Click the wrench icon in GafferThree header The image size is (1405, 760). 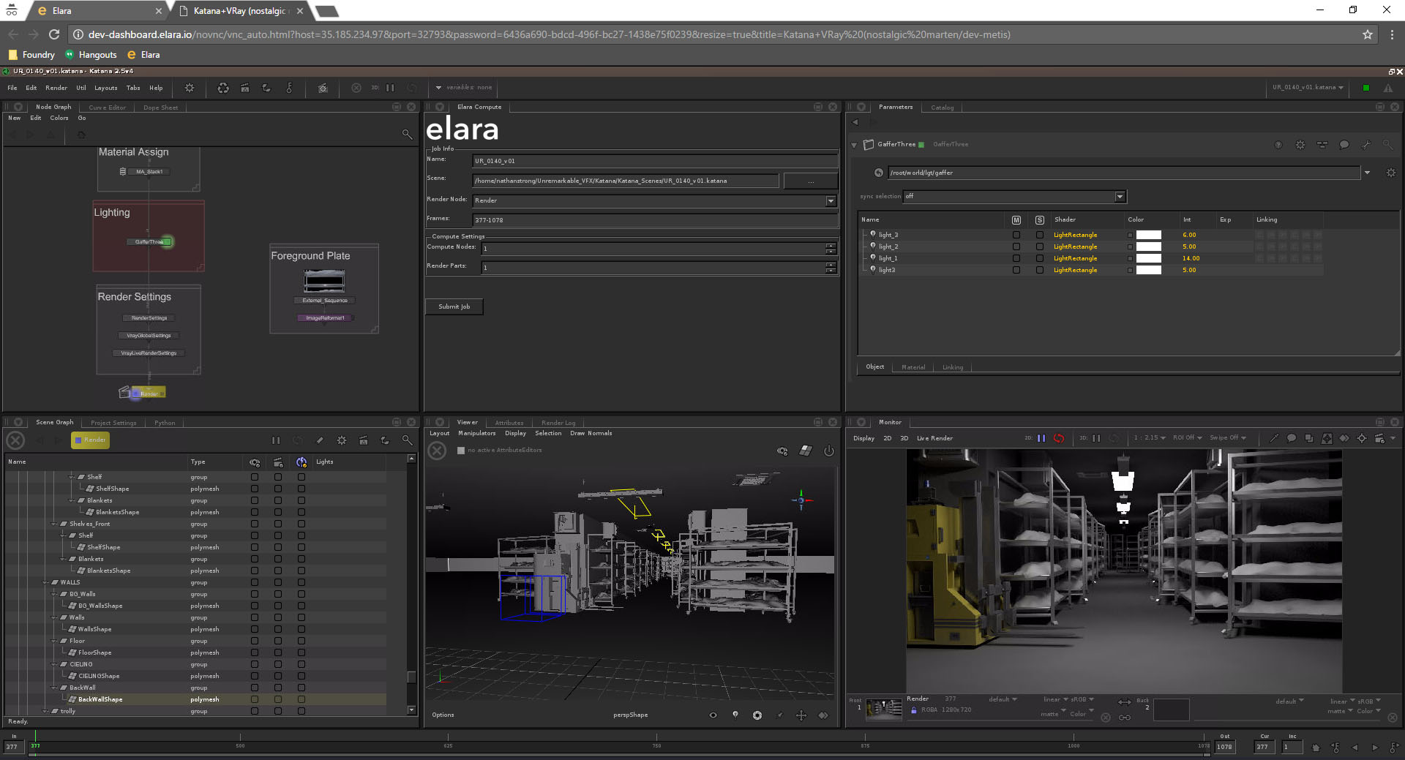[1365, 145]
